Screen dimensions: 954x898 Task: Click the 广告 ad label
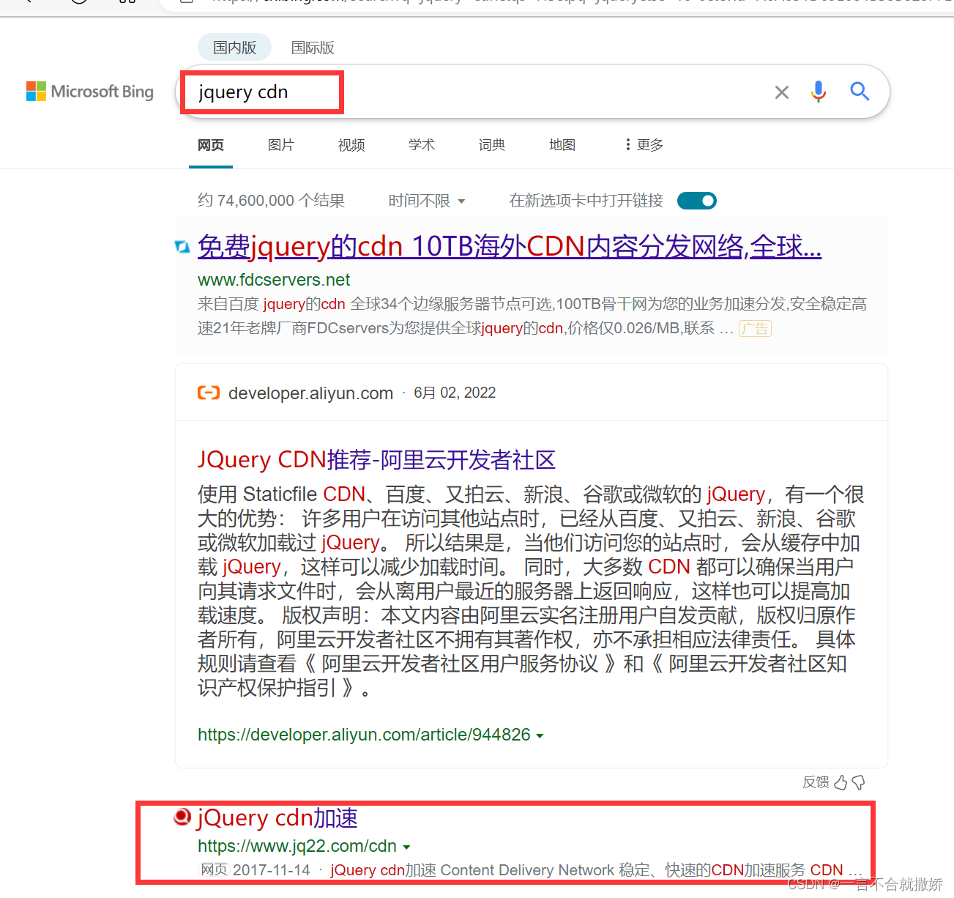point(755,328)
